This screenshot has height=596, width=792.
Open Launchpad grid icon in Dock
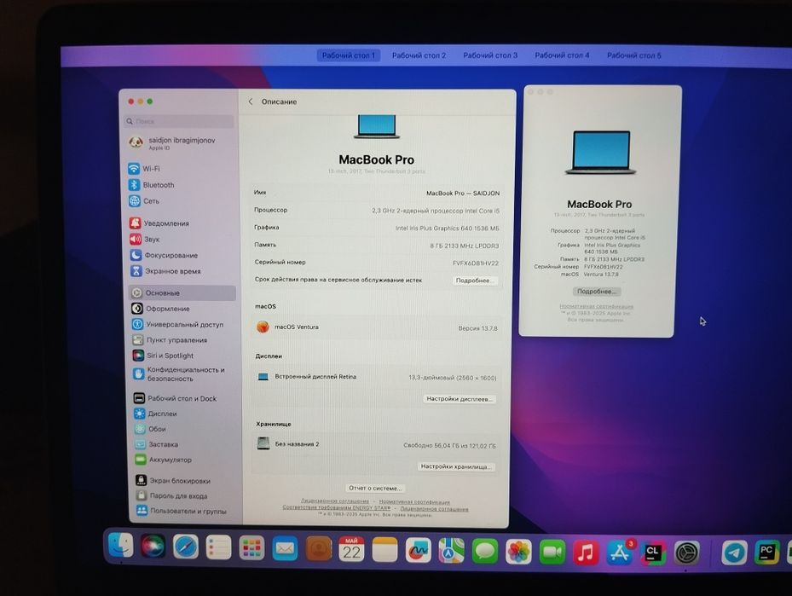click(251, 548)
